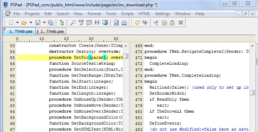Click the matching bracket {+} icon
The image size is (258, 132).
click(97, 23)
